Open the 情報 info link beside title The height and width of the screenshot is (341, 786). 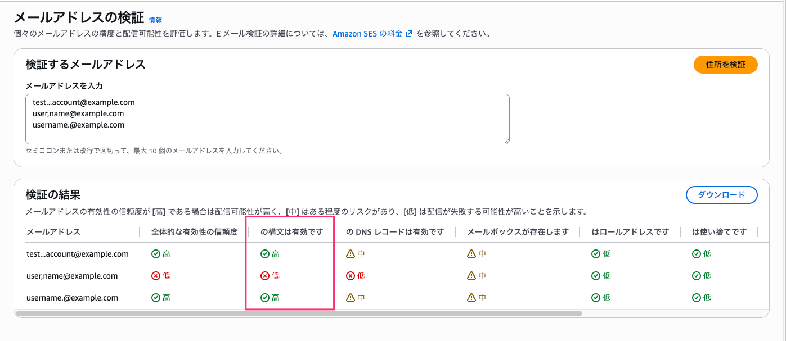[x=155, y=20]
